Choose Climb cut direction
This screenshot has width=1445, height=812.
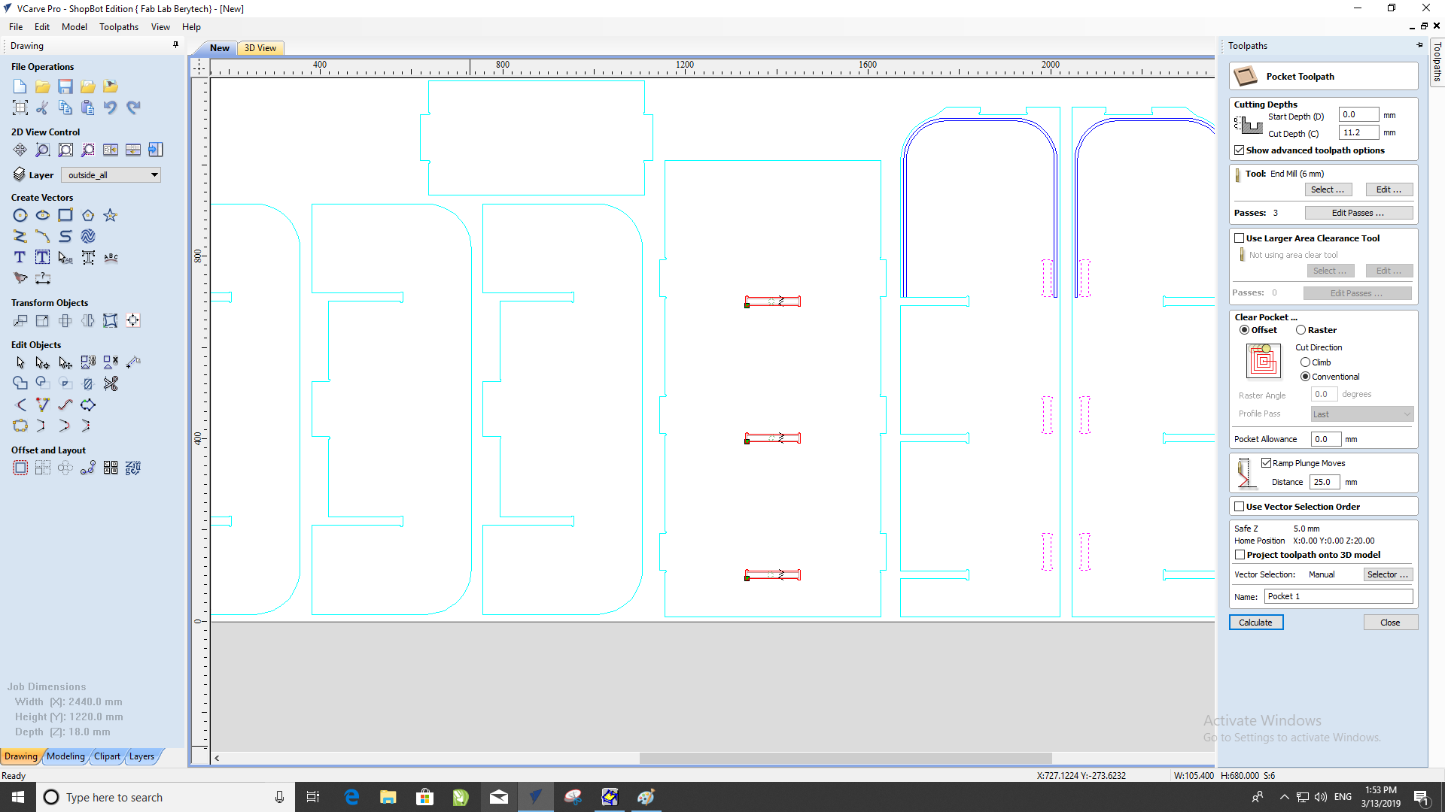tap(1305, 362)
